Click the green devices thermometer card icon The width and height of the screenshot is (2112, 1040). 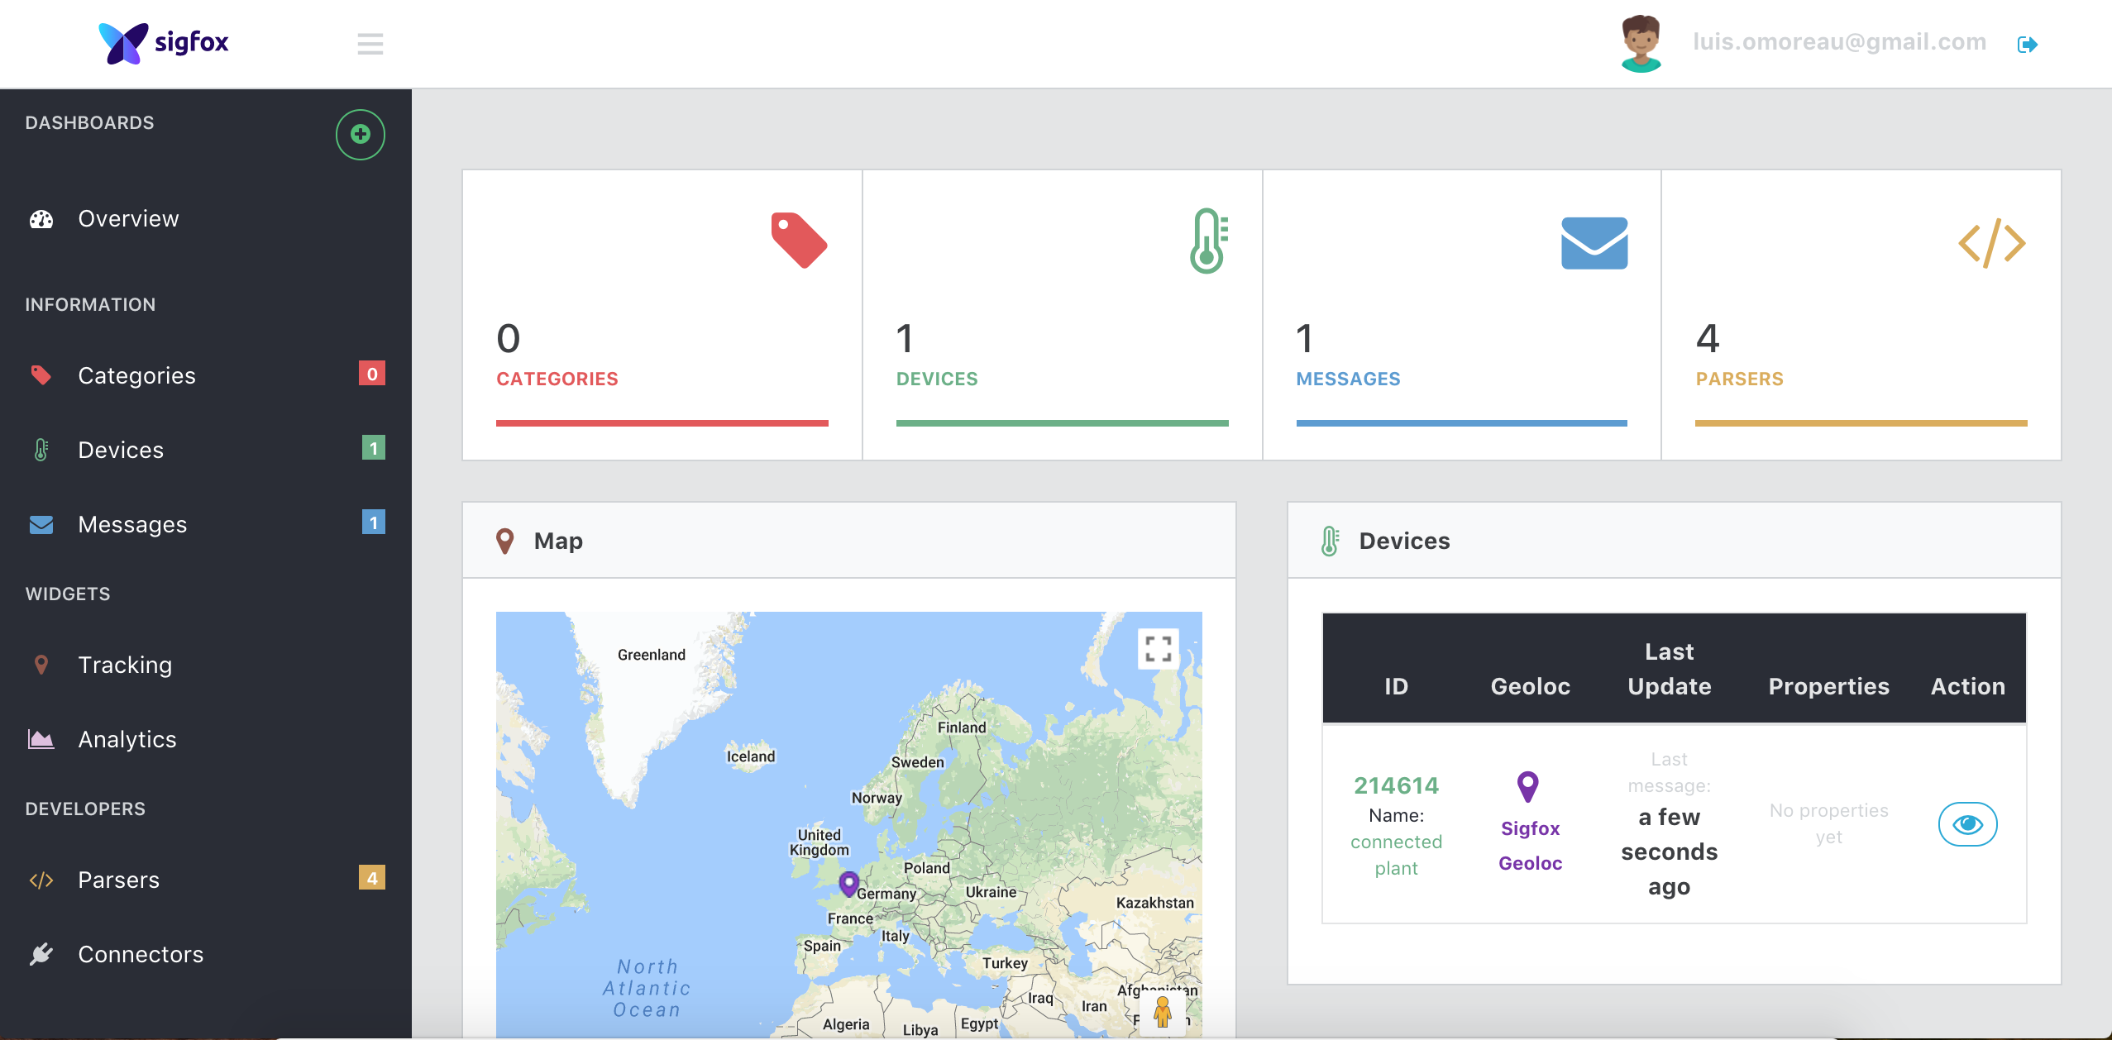[1208, 241]
